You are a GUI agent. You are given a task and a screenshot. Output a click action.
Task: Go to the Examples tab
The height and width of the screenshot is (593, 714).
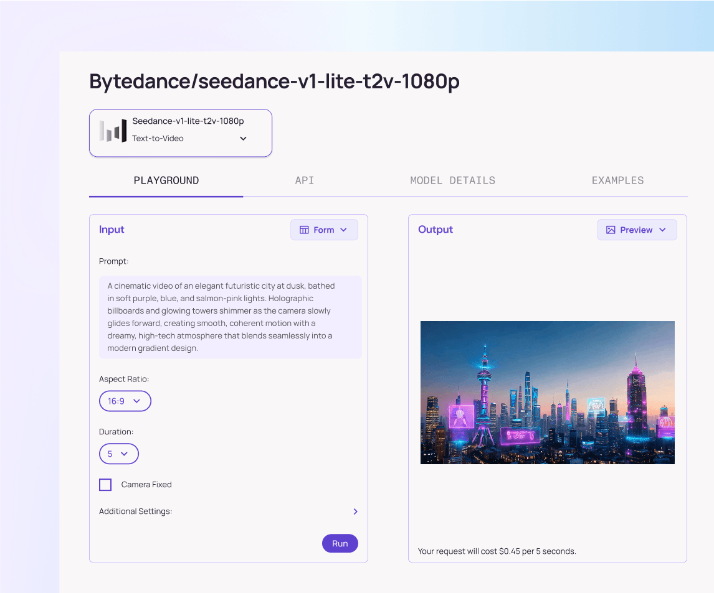tap(617, 180)
